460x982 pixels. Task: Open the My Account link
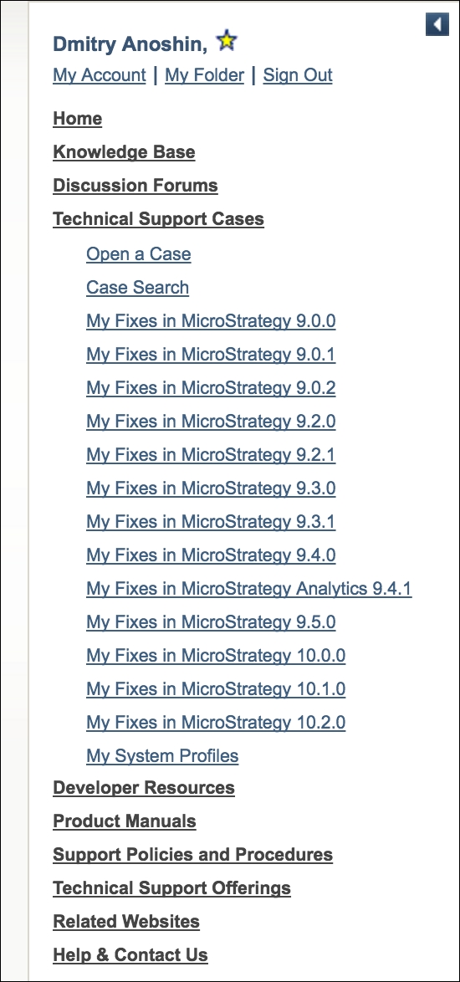(x=100, y=75)
